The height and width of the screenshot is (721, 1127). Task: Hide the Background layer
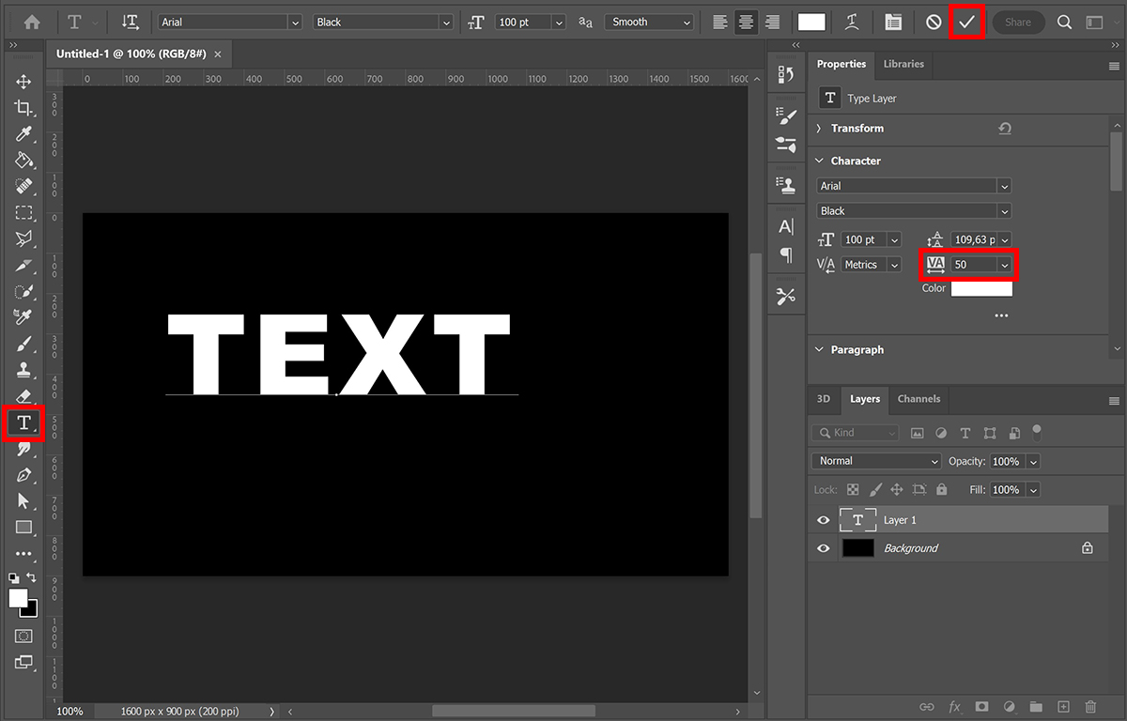pyautogui.click(x=823, y=547)
